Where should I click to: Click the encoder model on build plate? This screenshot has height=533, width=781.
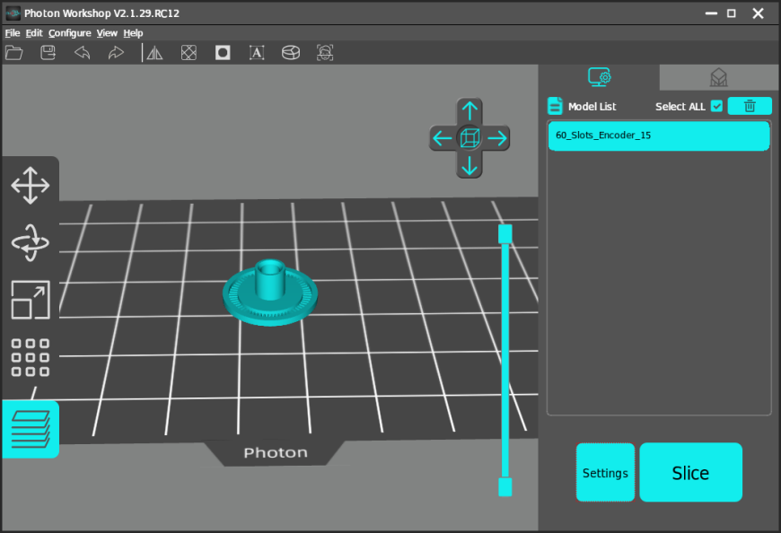[x=270, y=293]
